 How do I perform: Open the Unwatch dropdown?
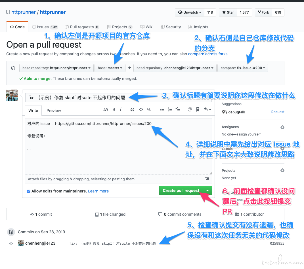[190, 12]
